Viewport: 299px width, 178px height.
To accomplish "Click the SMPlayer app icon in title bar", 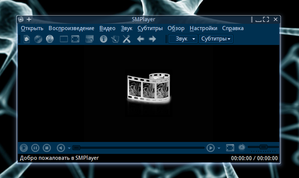I will click(21, 19).
